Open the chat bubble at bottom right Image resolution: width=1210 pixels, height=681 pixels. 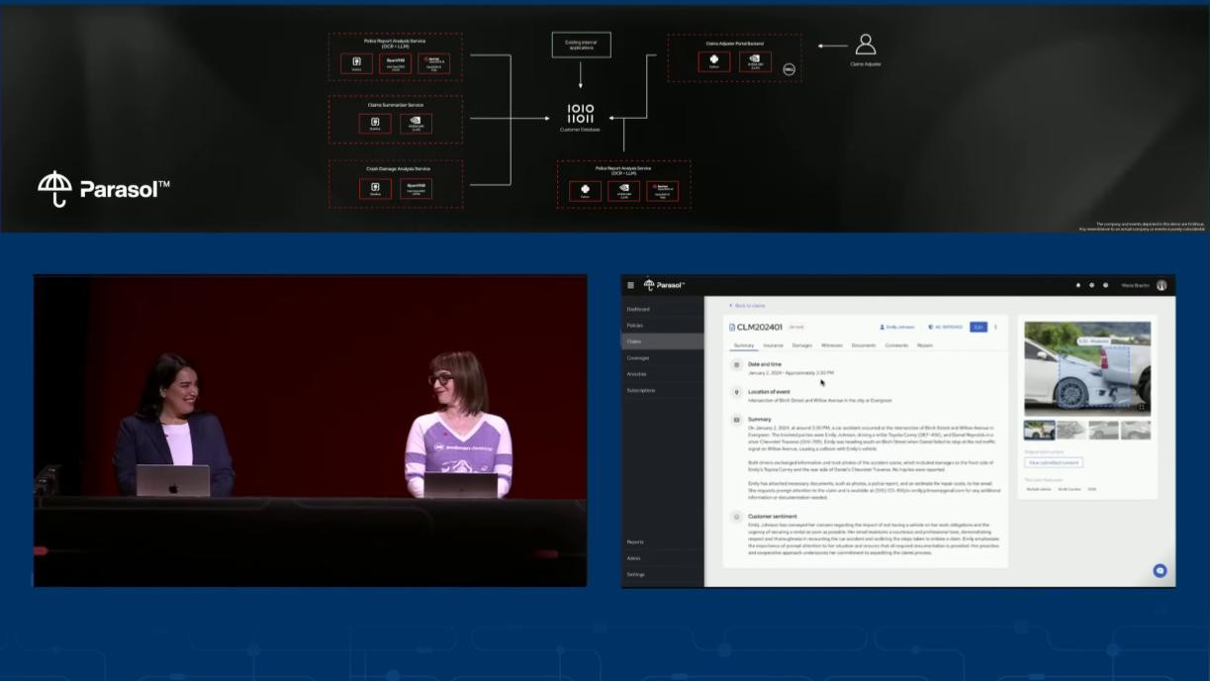[1160, 570]
